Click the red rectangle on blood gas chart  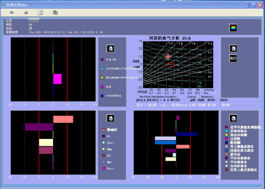pos(171,64)
